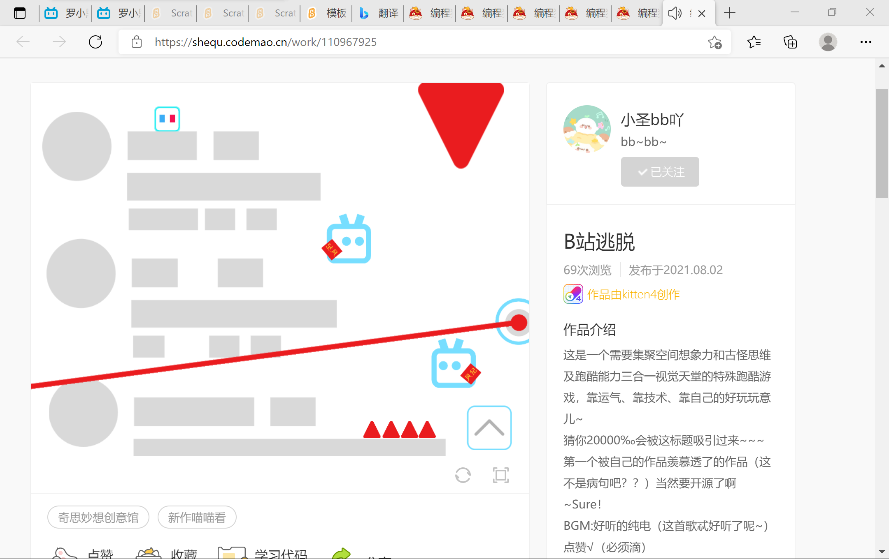Screen dimensions: 889x559
Task: Click the page scrollbar down arrow
Action: (882, 552)
